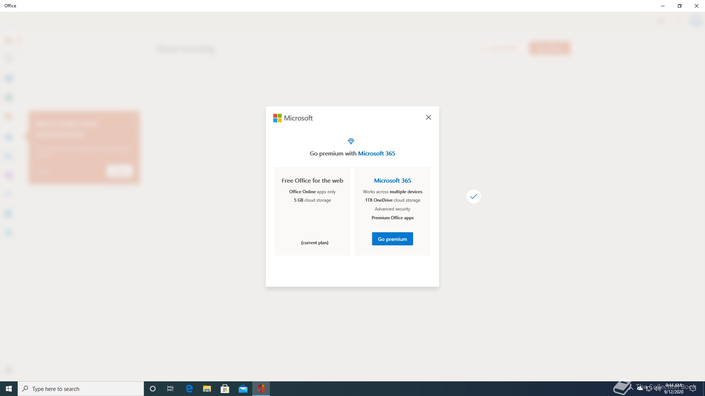Image resolution: width=705 pixels, height=396 pixels.
Task: Select the "(current plan)" label
Action: click(x=315, y=242)
